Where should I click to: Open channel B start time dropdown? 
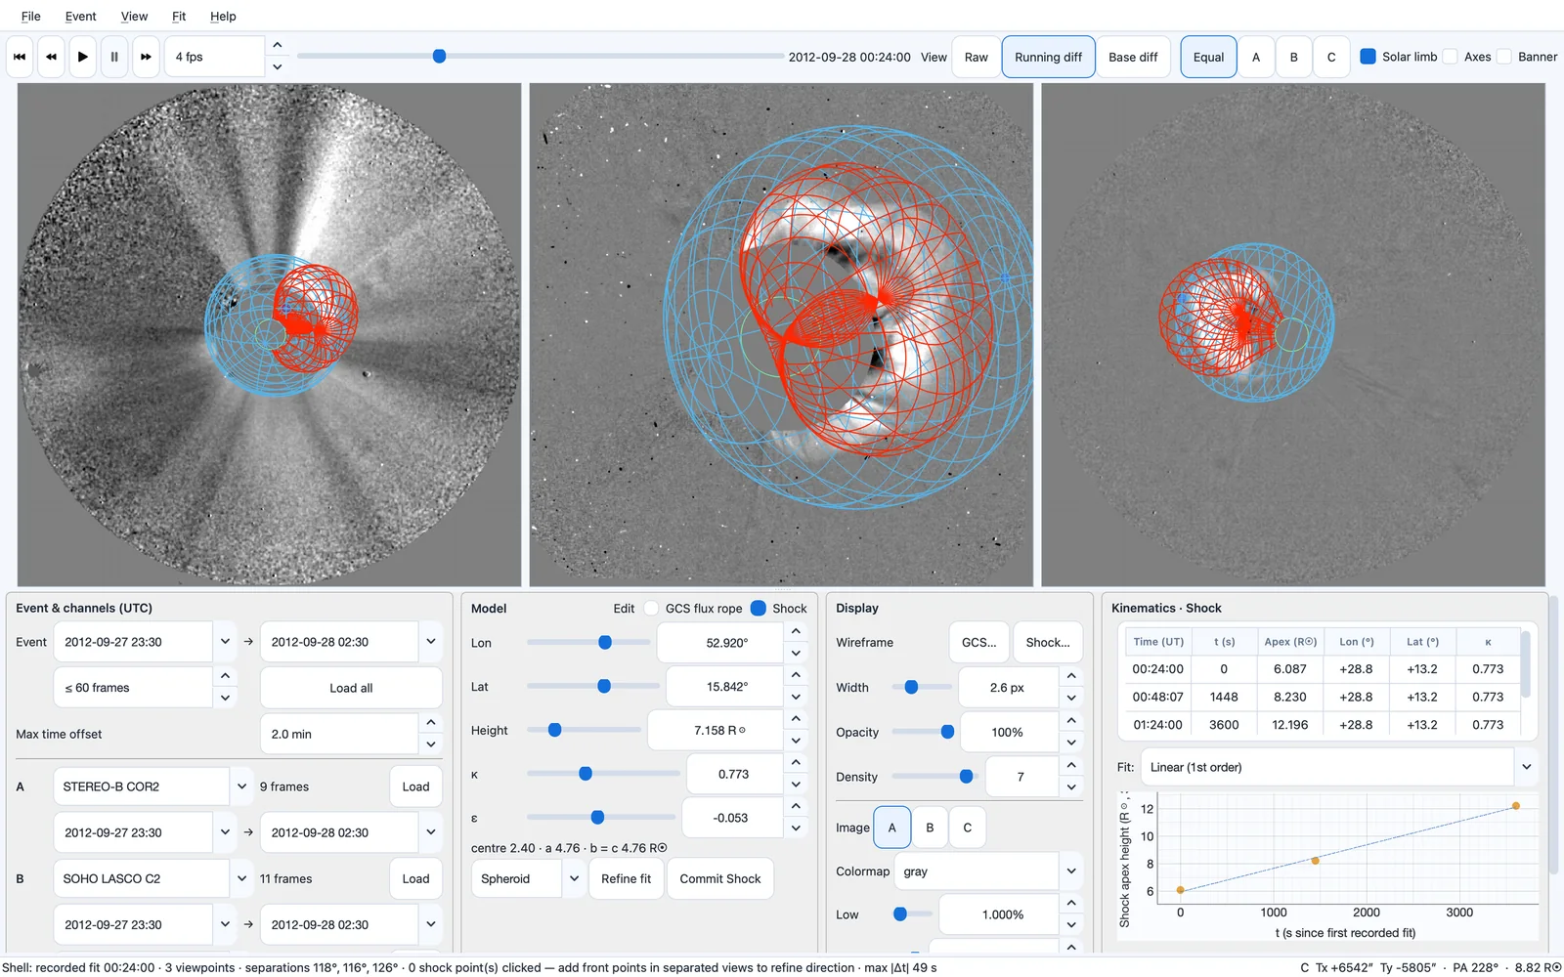click(x=225, y=924)
